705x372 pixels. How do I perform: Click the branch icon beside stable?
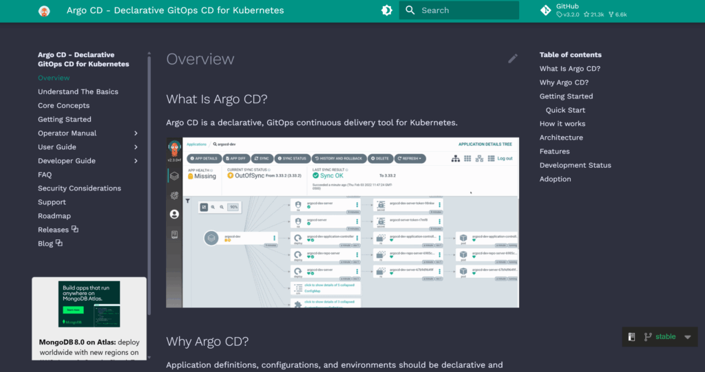648,337
